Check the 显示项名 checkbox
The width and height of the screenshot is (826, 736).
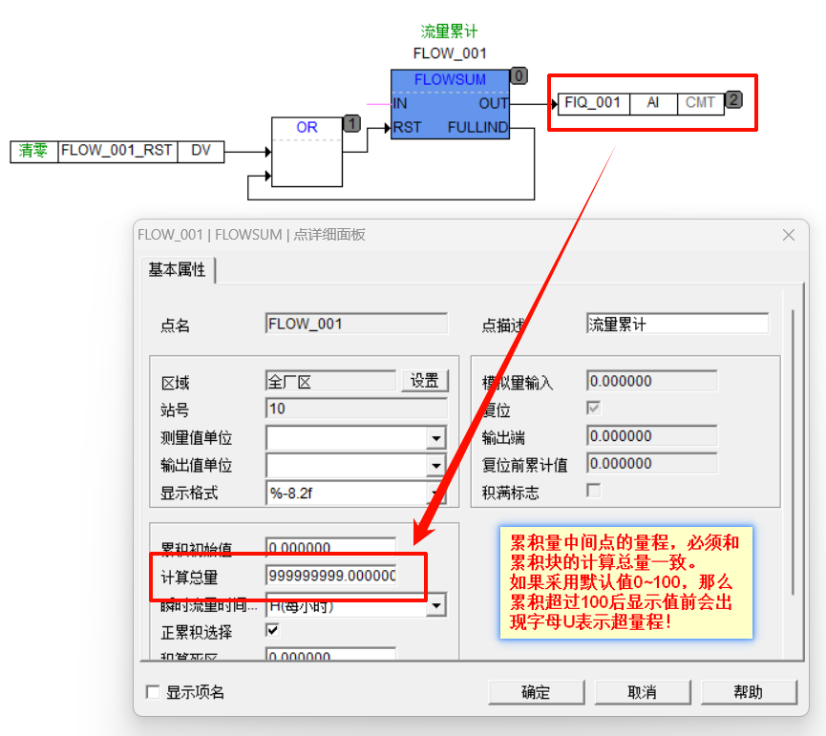(152, 692)
